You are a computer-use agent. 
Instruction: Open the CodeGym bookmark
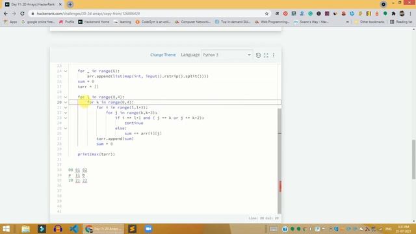[153, 21]
